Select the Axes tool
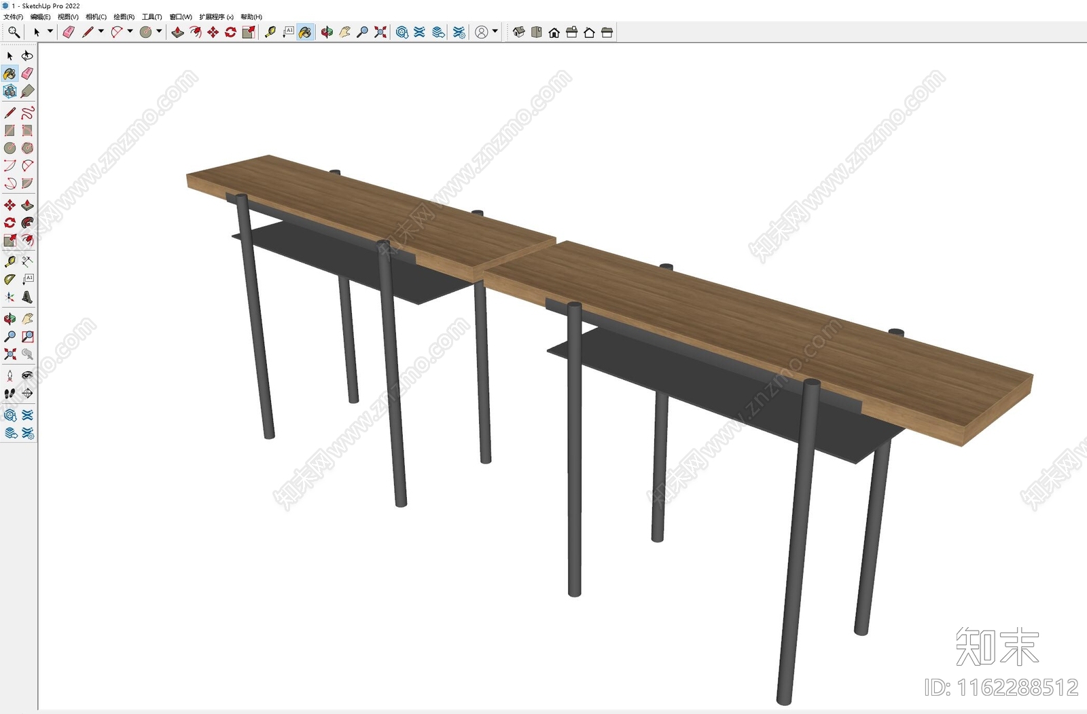The height and width of the screenshot is (714, 1087). [x=10, y=297]
